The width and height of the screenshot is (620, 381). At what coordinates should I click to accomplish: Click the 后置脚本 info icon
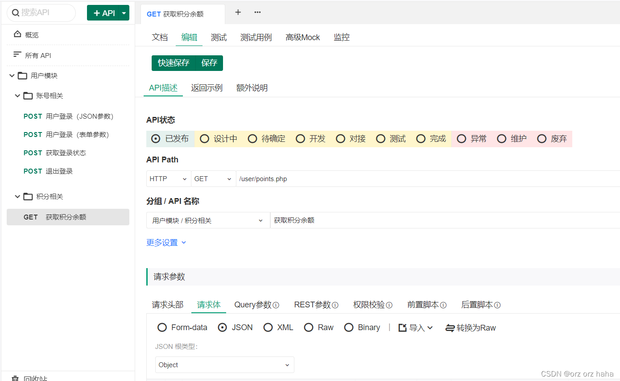(x=497, y=305)
